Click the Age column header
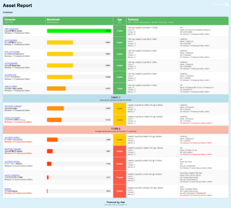This screenshot has height=208, width=231. pyautogui.click(x=120, y=19)
